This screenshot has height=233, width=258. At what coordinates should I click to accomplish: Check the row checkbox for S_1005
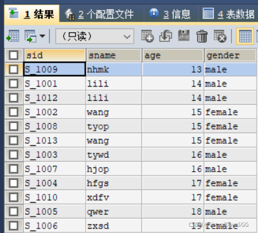[14, 212]
